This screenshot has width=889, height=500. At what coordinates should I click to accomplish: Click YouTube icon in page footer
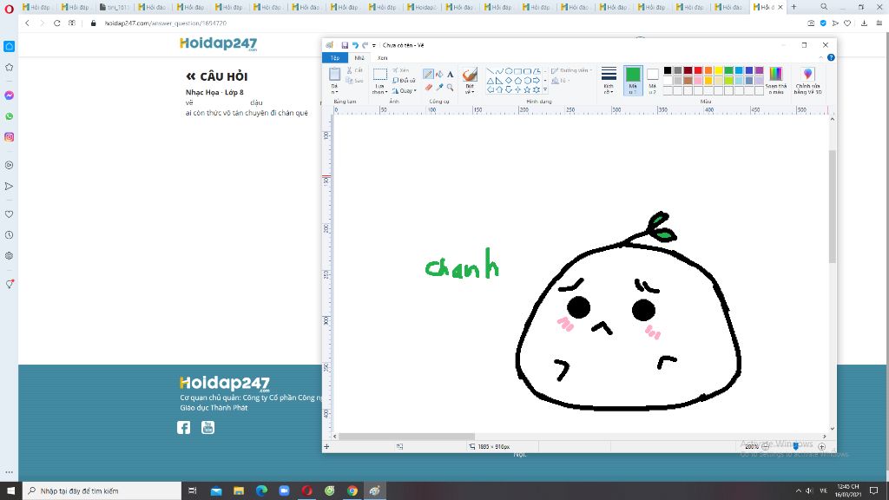coord(208,427)
